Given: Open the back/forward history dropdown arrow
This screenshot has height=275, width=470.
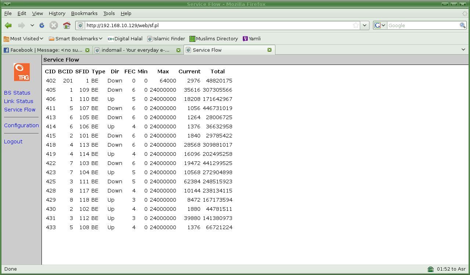Looking at the screenshot, I should pyautogui.click(x=32, y=25).
